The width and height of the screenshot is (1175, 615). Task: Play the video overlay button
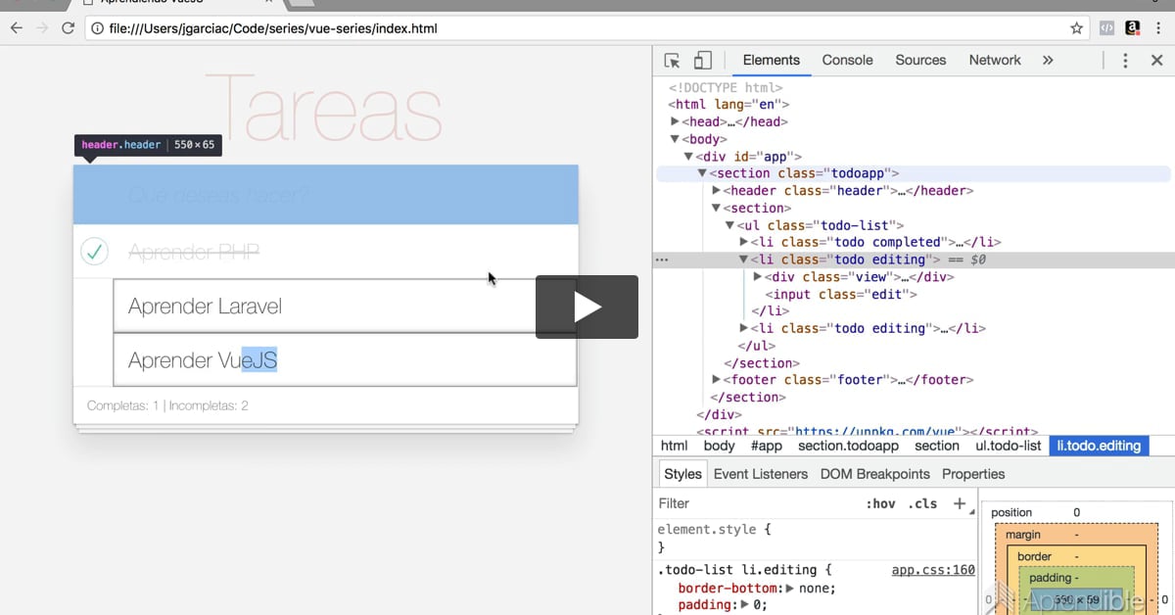[x=587, y=307]
